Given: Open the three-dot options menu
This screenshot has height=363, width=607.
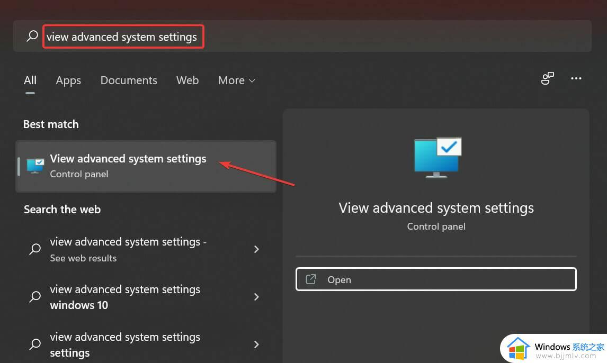Looking at the screenshot, I should click(576, 78).
